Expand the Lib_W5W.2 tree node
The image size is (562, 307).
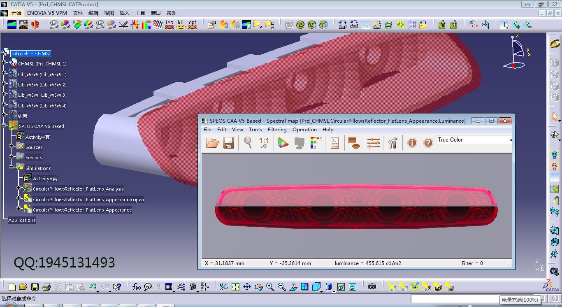pyautogui.click(x=4, y=84)
